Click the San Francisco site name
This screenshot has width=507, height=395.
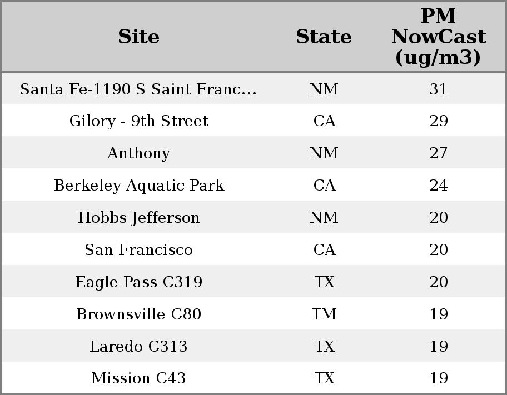[138, 250]
